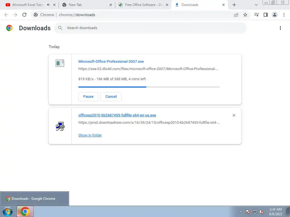Click the Show desktop strip

click(288, 211)
